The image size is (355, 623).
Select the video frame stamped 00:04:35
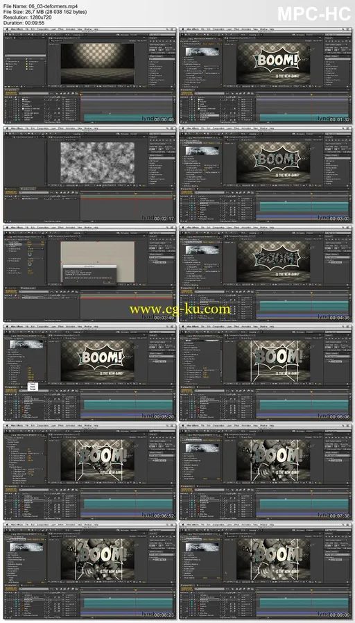coord(266,274)
